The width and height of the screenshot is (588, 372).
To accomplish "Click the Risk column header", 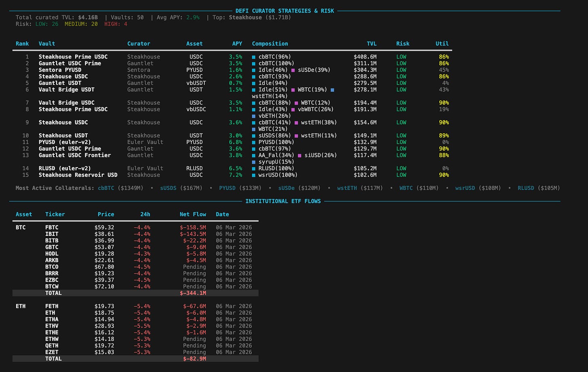I will tap(403, 44).
